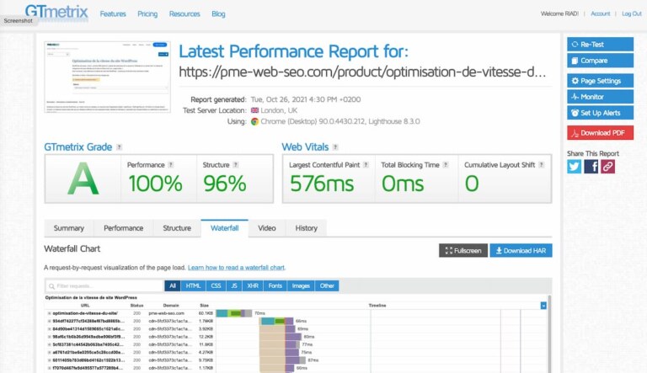Click the Log Out link
The image size is (647, 373).
click(632, 13)
